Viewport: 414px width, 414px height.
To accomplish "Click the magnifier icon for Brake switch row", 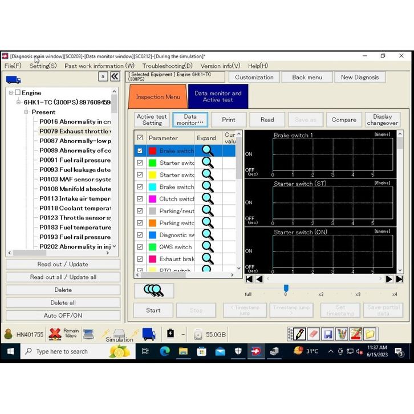I will tap(208, 151).
